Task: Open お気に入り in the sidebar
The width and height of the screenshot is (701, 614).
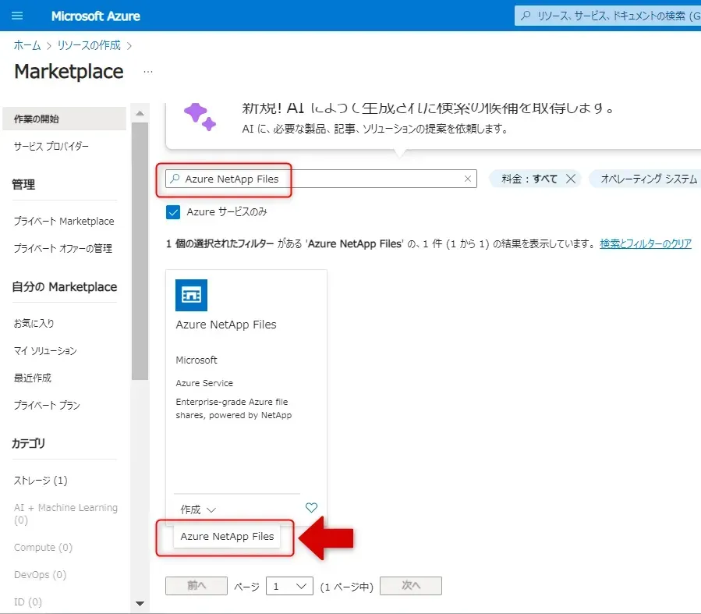Action: [x=34, y=323]
